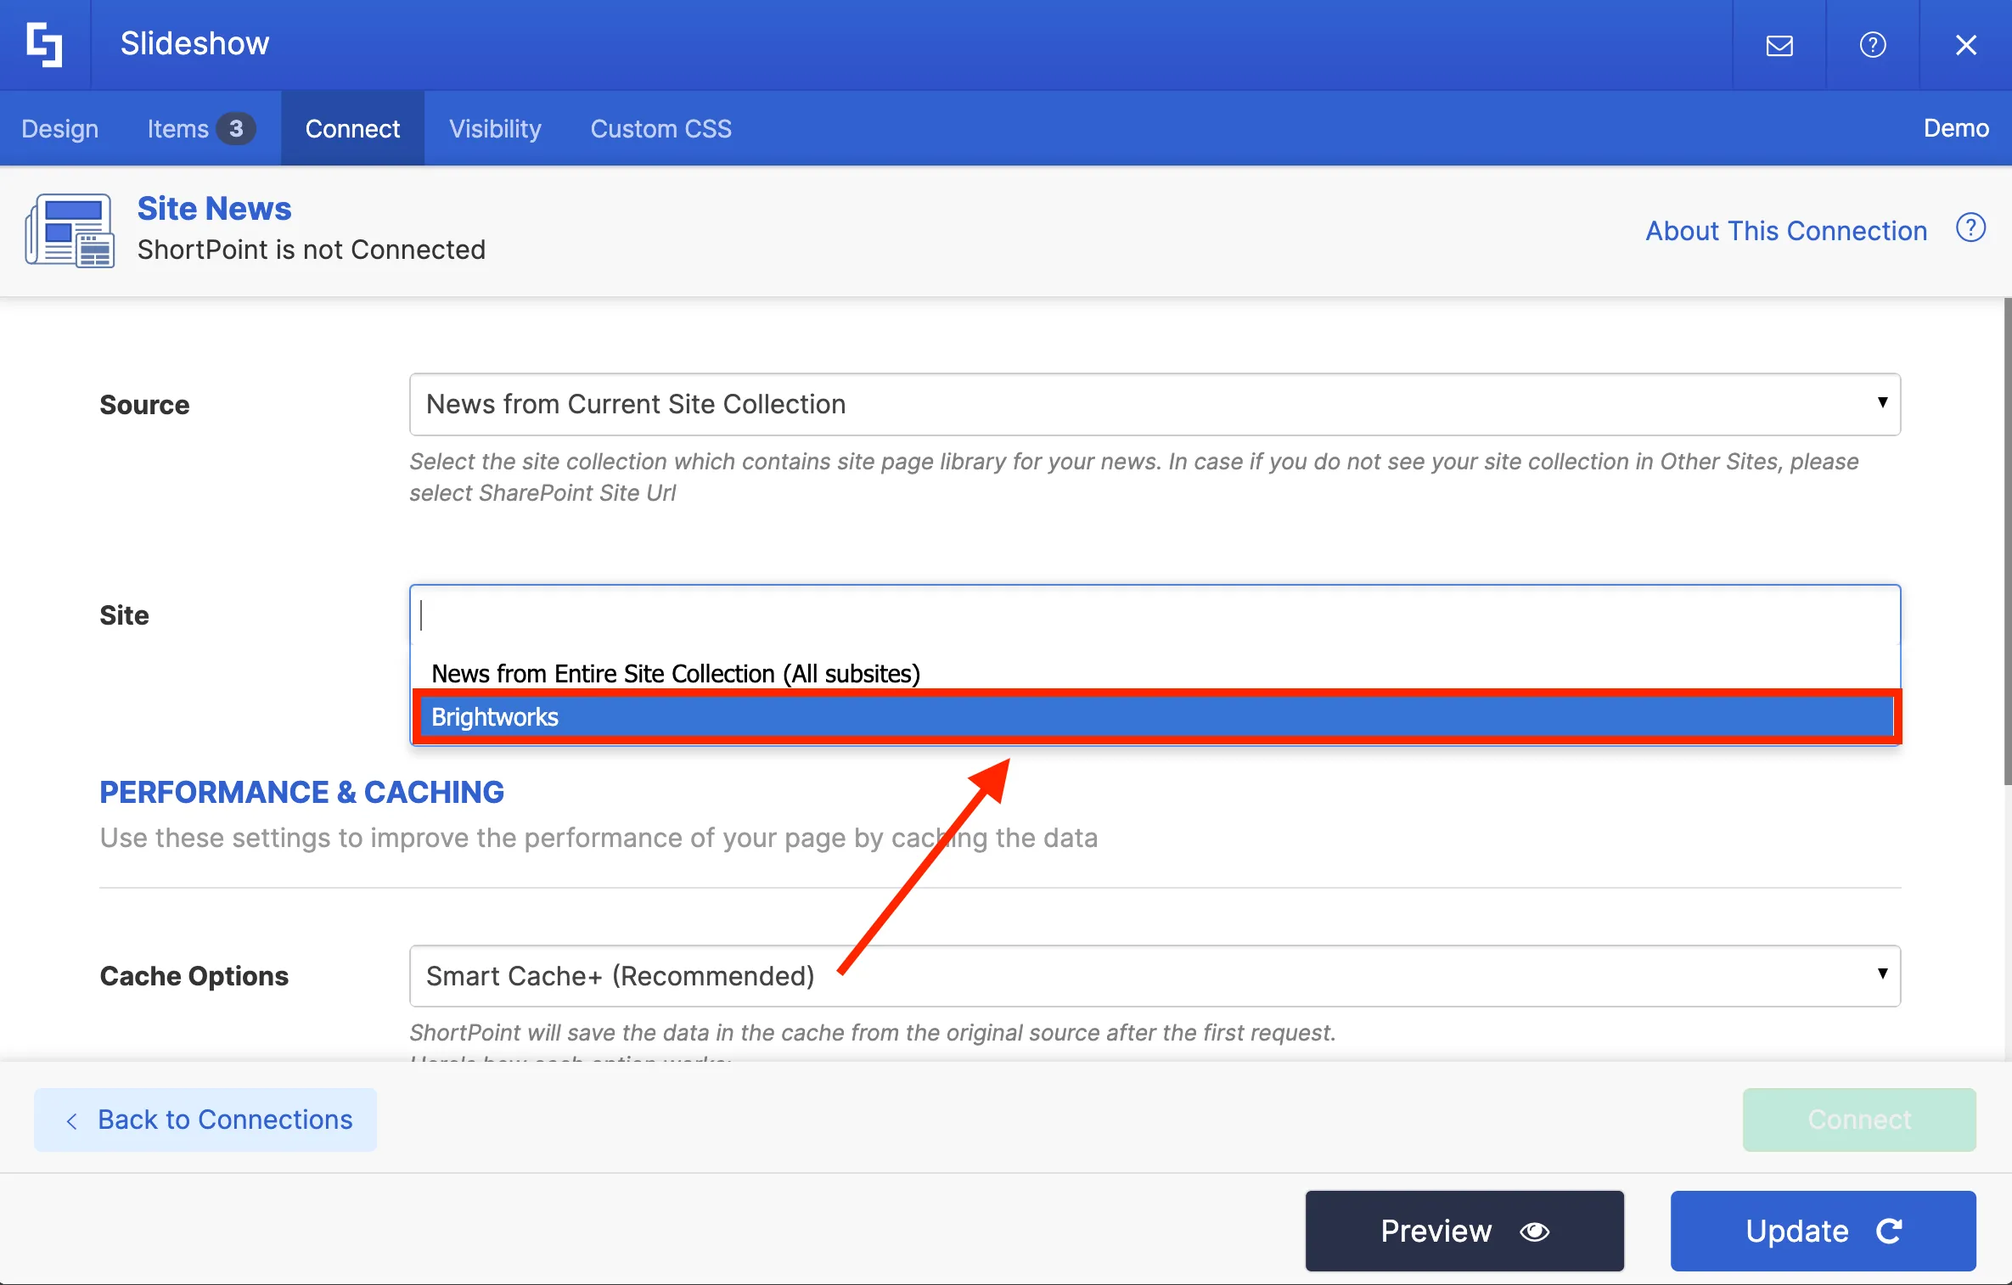Click into the Site search field
Screen dimensions: 2012x1285
click(x=1155, y=615)
